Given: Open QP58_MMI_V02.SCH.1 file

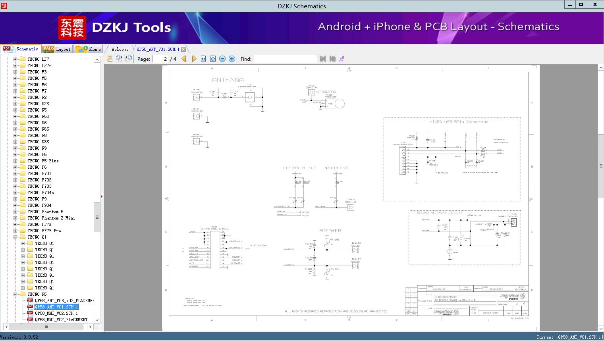Looking at the screenshot, I should [x=56, y=313].
